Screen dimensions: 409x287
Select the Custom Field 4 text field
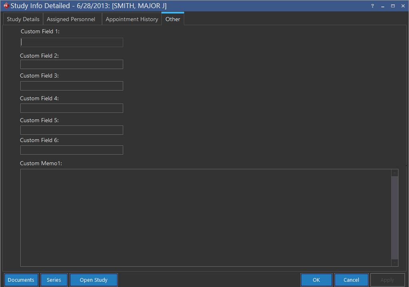[72, 108]
